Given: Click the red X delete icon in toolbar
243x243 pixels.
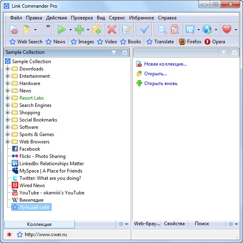Looking at the screenshot, I should [111, 30].
